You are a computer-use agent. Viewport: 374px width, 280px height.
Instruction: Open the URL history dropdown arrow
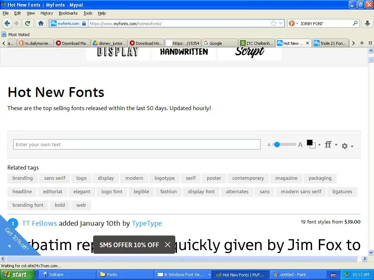(281, 23)
